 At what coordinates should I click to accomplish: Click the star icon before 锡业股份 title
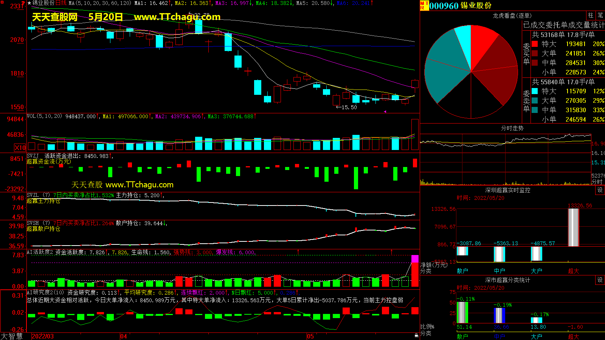tap(29, 3)
